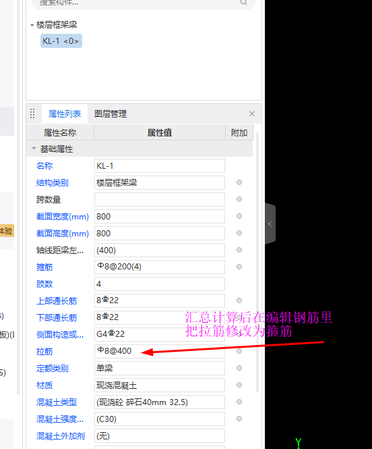Toggle 附加 option for 结构类别
The image size is (372, 449).
coord(239,182)
